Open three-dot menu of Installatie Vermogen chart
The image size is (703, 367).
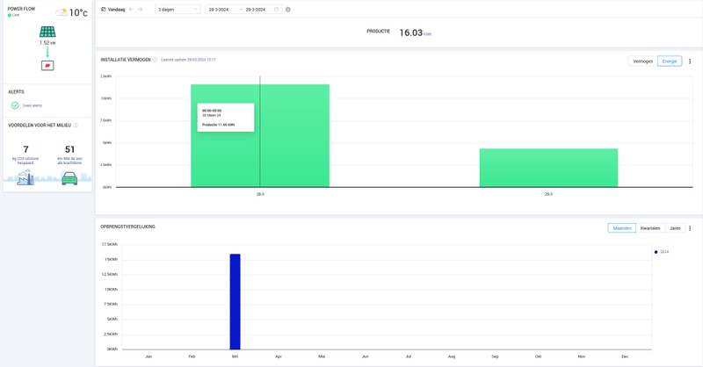pos(690,61)
